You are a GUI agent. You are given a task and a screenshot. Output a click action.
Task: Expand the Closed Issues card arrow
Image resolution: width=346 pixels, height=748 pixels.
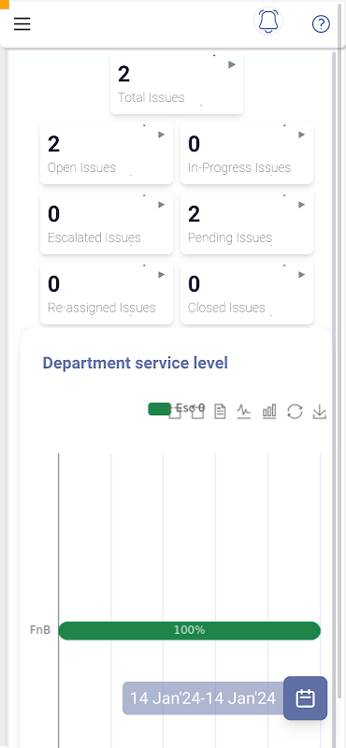click(302, 275)
